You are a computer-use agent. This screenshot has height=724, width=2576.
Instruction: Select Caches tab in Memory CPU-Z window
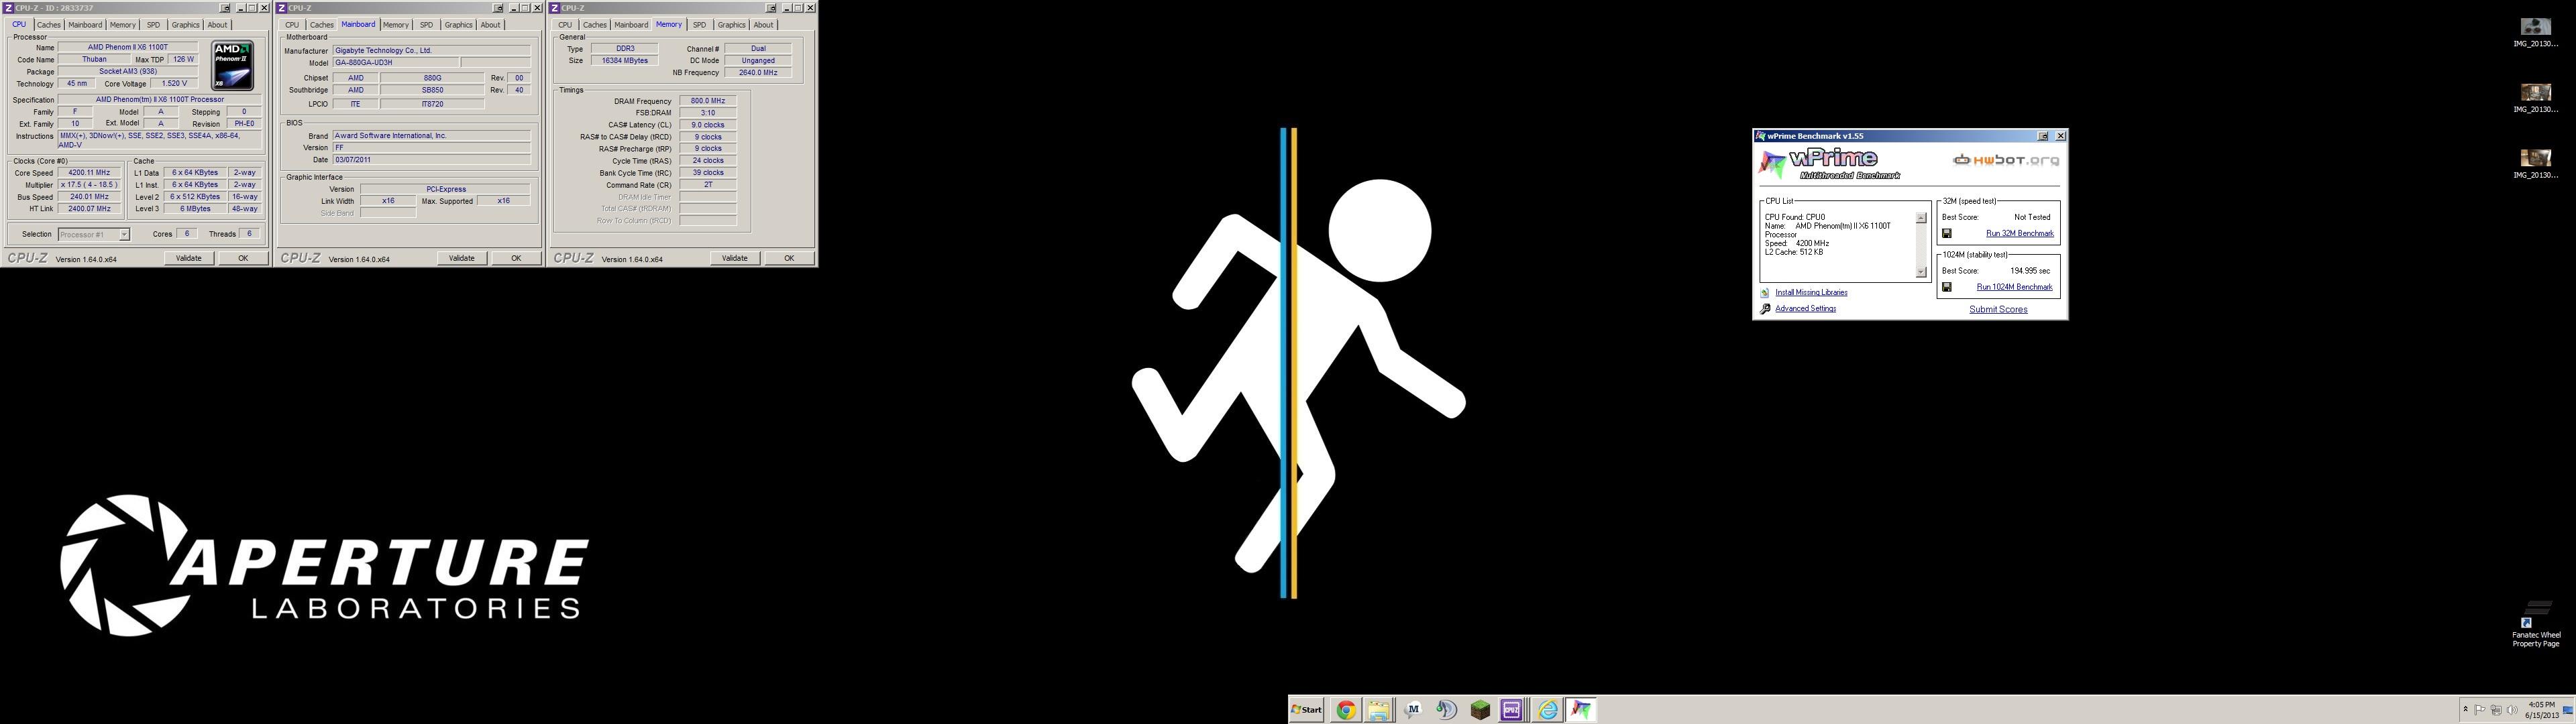595,25
